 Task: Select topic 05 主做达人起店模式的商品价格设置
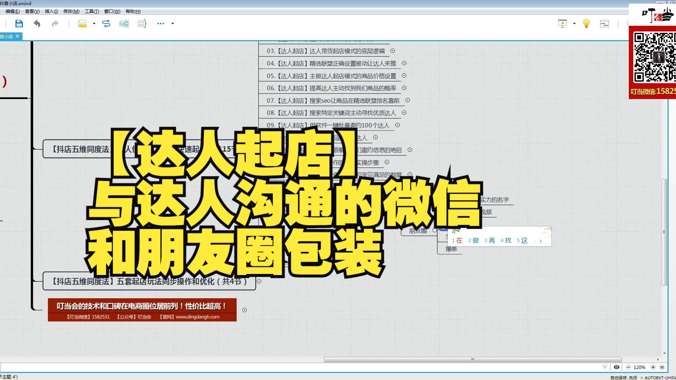pos(331,76)
